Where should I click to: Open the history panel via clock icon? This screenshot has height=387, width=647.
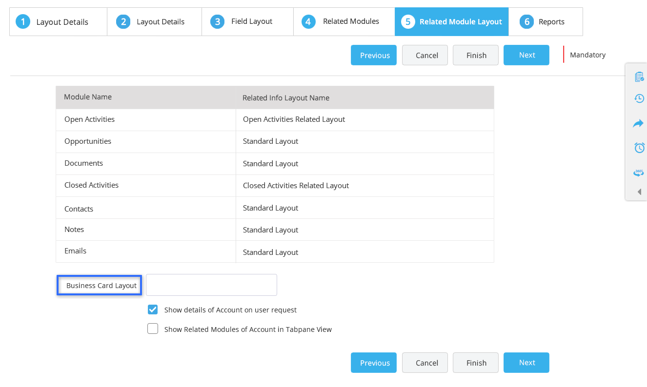pos(639,98)
